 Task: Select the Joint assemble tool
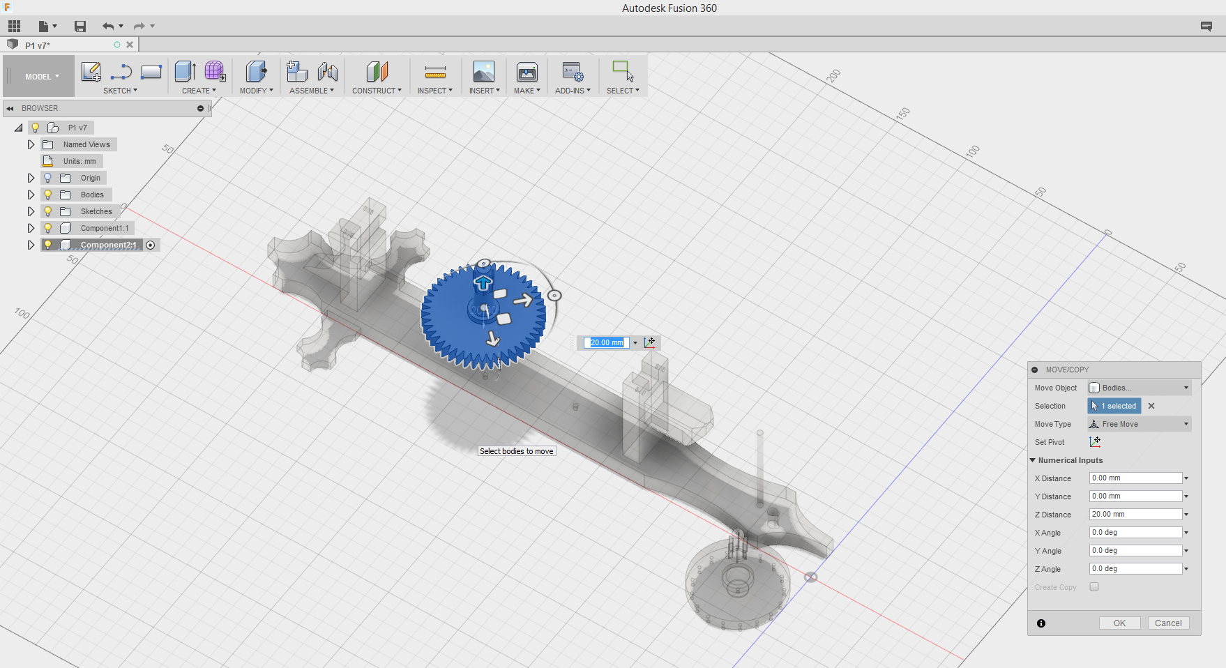[328, 71]
